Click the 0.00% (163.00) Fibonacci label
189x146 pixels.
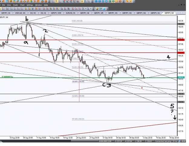(77, 21)
